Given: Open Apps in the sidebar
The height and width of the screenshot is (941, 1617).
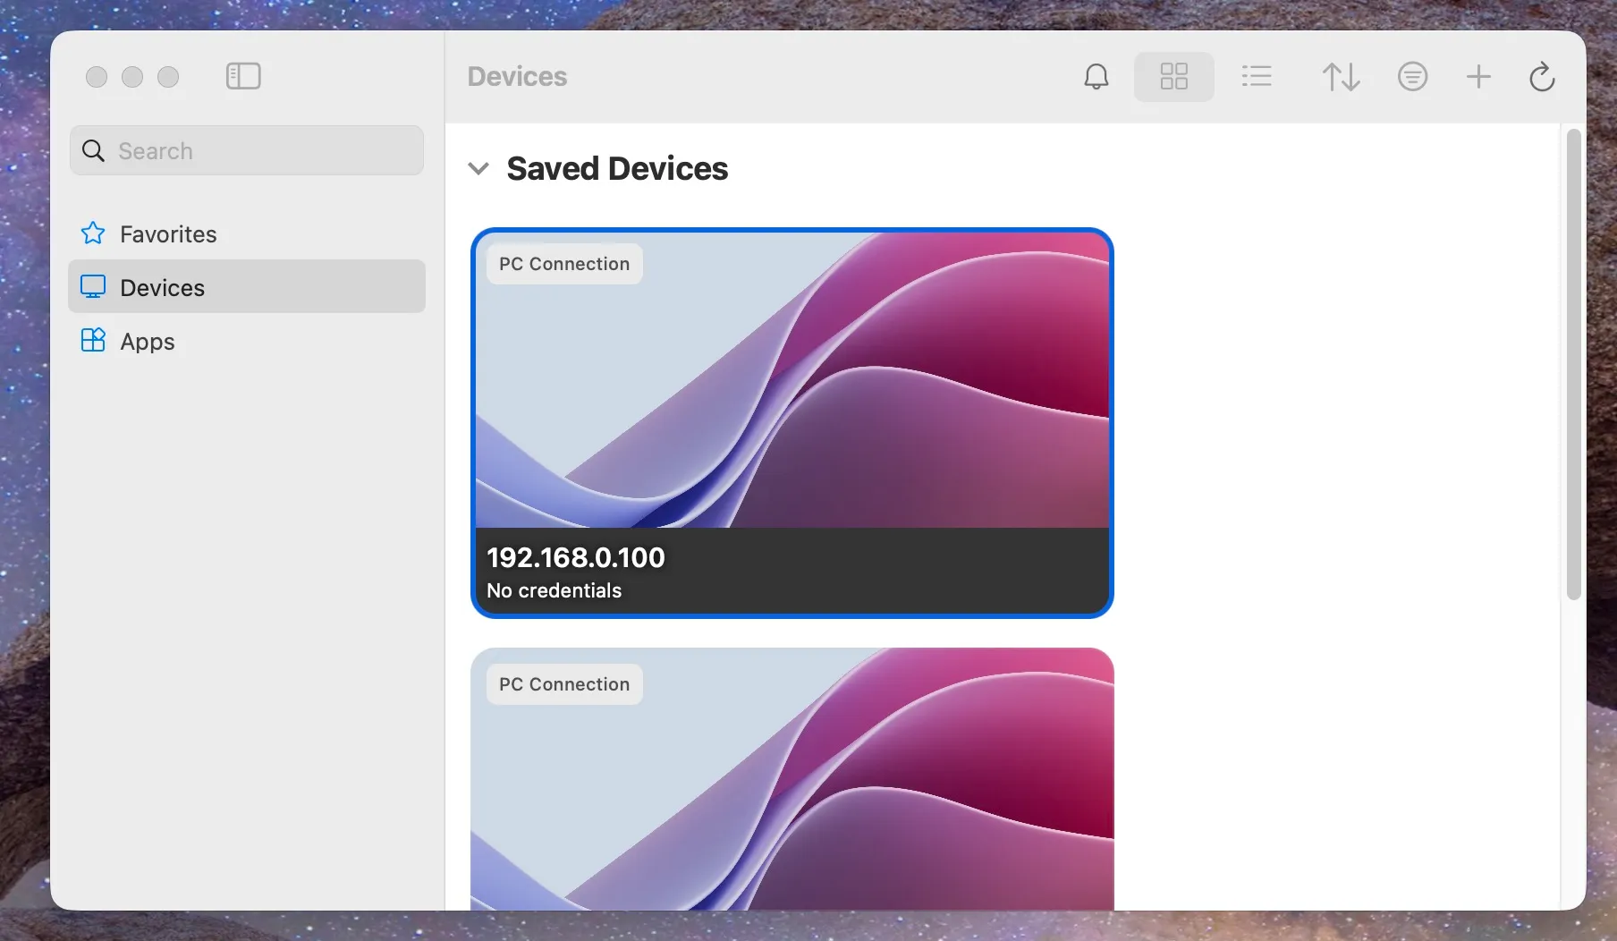Looking at the screenshot, I should [x=247, y=341].
